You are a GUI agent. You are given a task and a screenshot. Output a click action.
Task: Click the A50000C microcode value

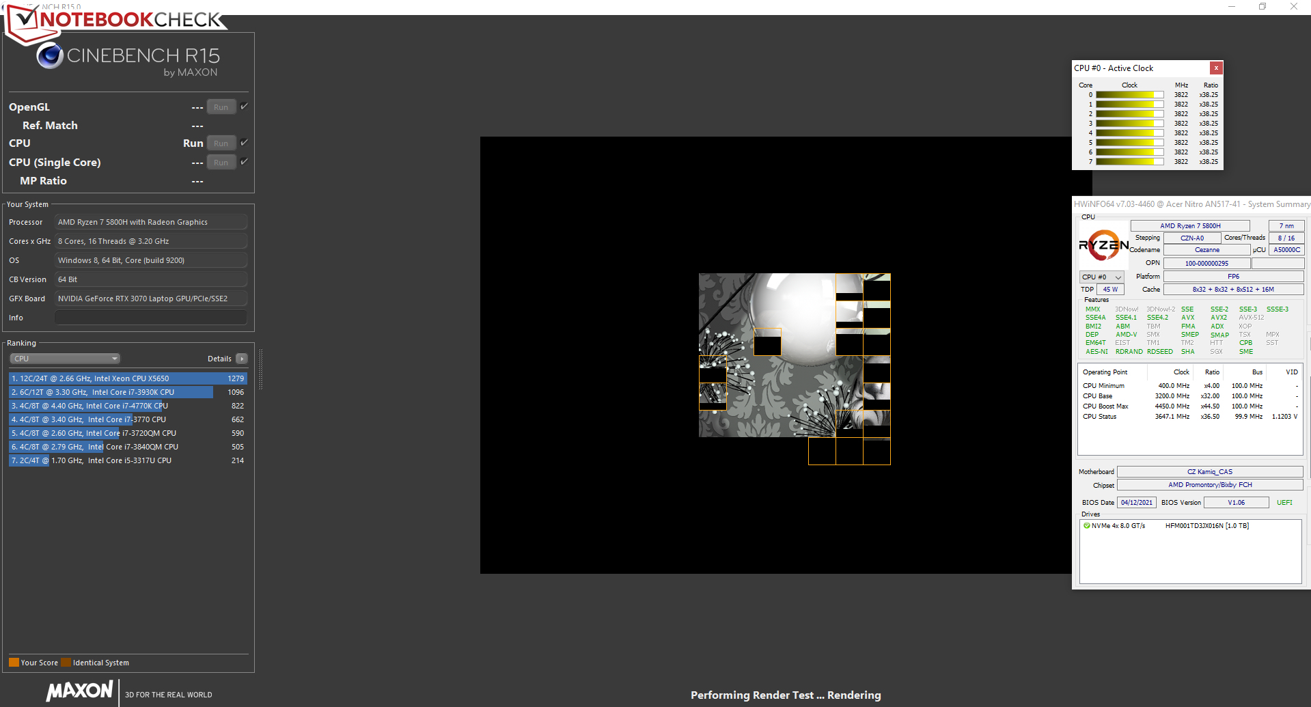[x=1287, y=250]
